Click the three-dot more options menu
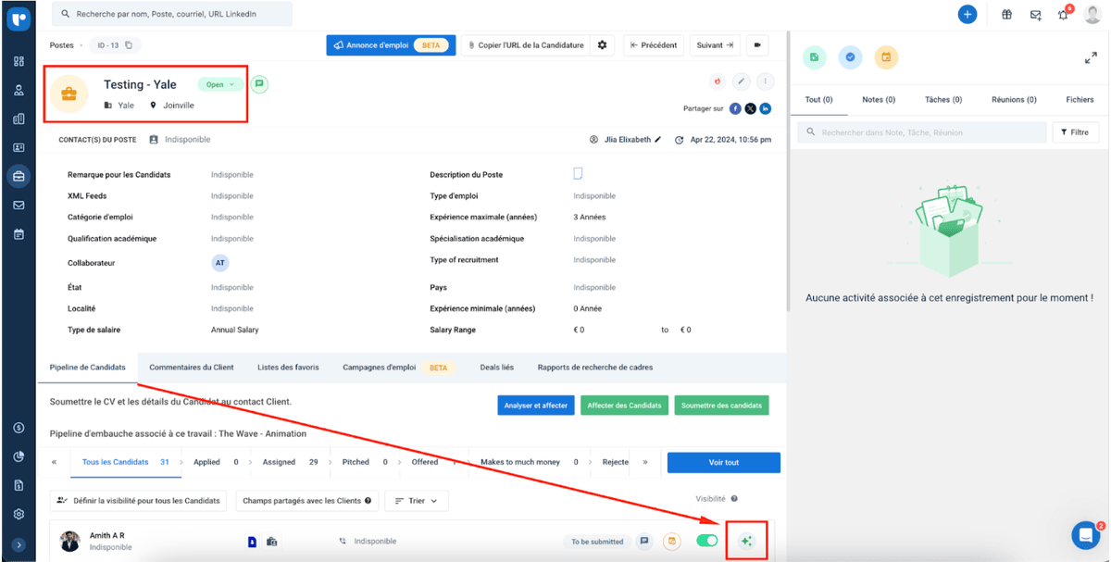1111x562 pixels. 766,82
